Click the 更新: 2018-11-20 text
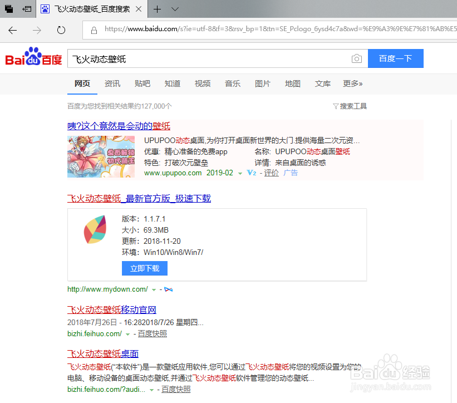 (x=151, y=241)
